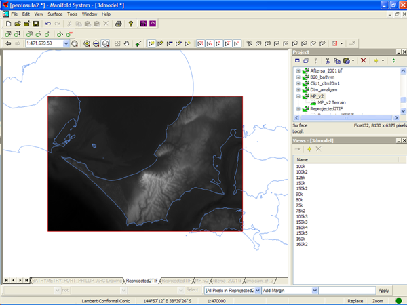Viewport: 407px width, 305px height.
Task: Click the red Delete icon in Project pane
Action: tap(363, 60)
